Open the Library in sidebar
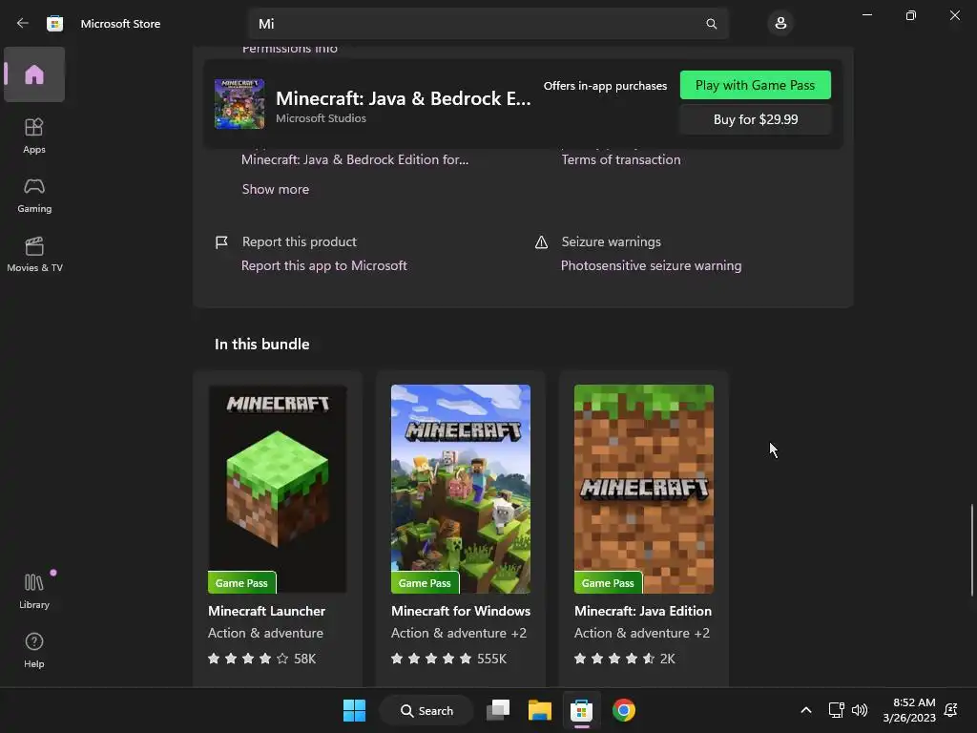977x733 pixels. click(x=34, y=591)
